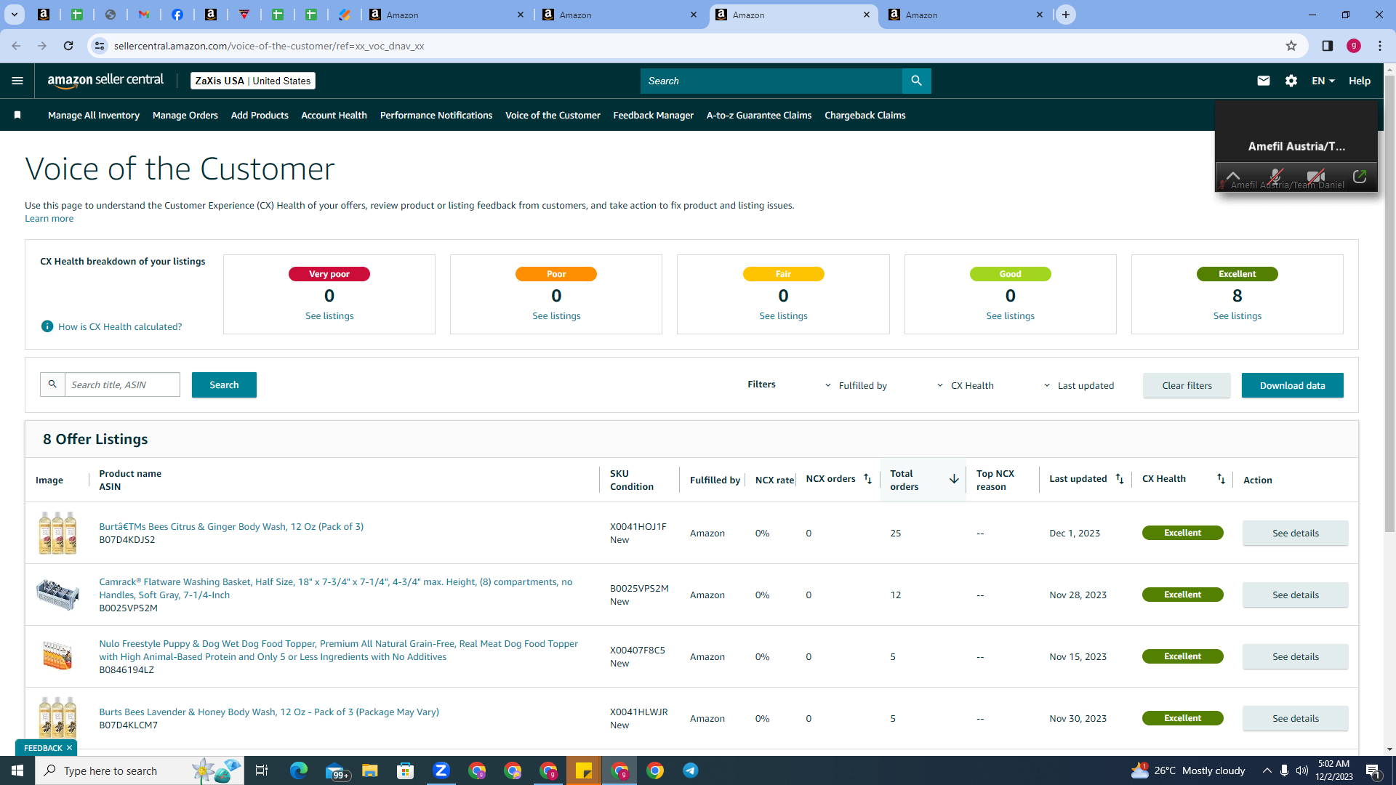See details for Camrack Flatware Washing Basket
The image size is (1396, 785).
pyautogui.click(x=1295, y=595)
